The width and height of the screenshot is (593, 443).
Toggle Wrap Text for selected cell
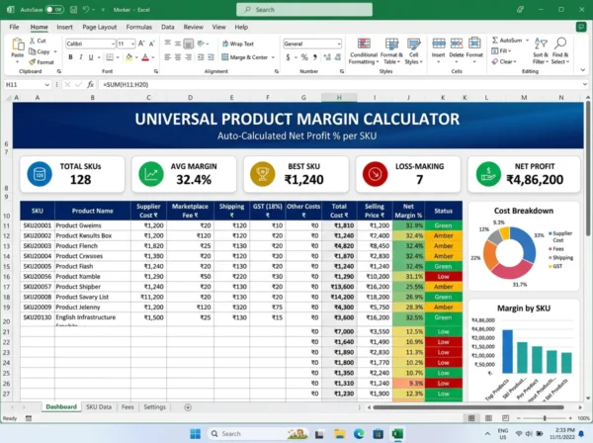[238, 44]
